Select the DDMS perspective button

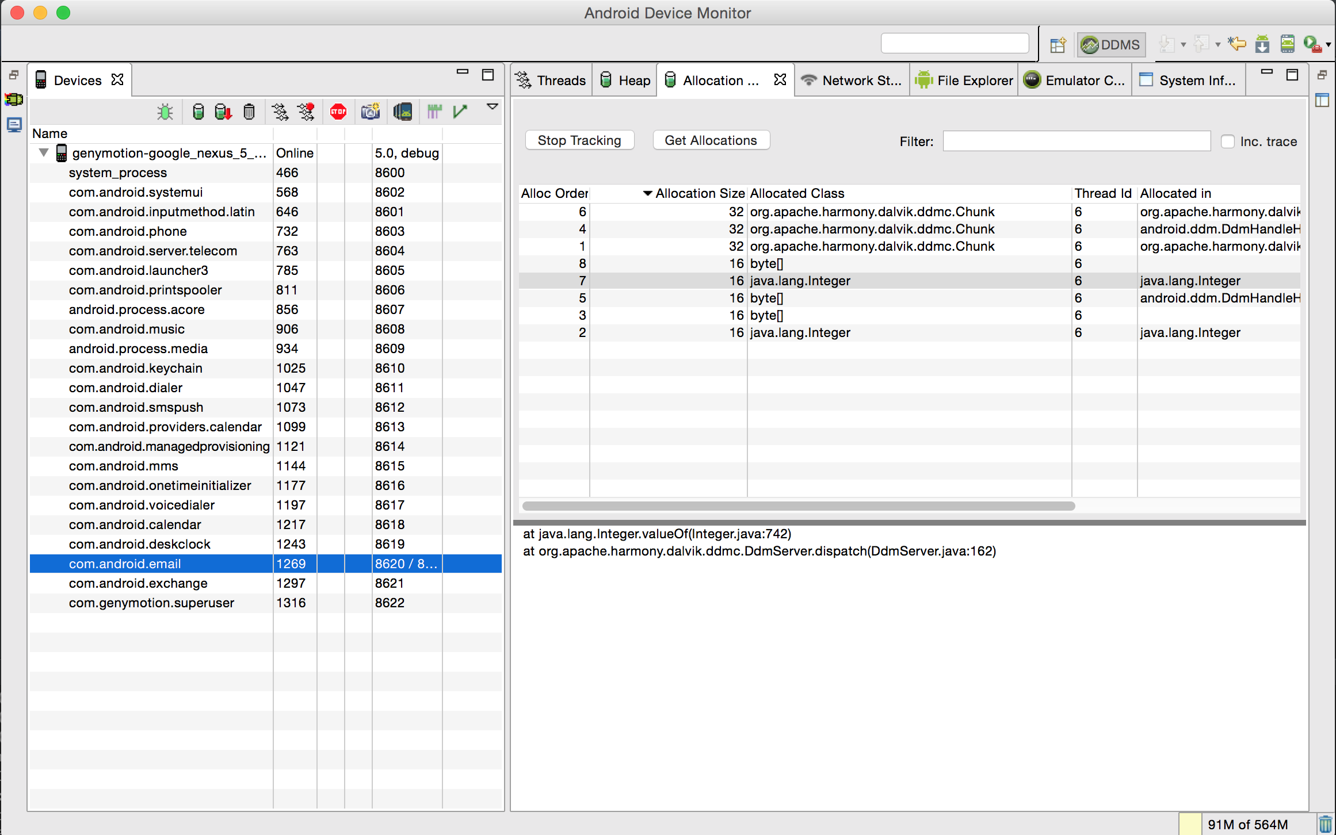coord(1111,45)
